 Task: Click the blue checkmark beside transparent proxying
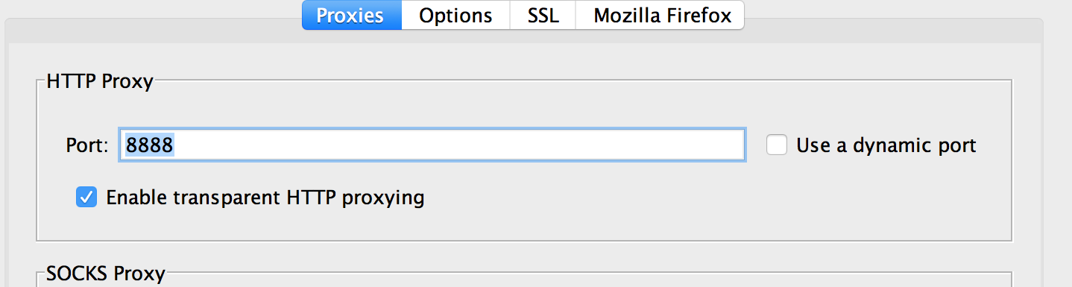[87, 198]
